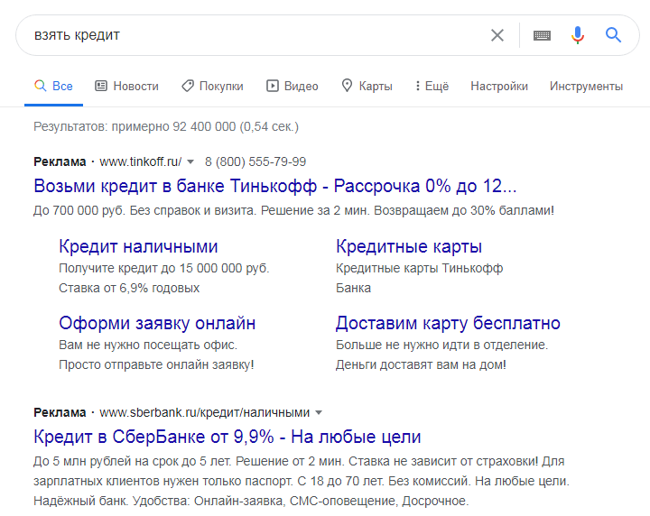Open the Tinkoff ad headline link
Screen dimensions: 650x516
[x=275, y=187]
